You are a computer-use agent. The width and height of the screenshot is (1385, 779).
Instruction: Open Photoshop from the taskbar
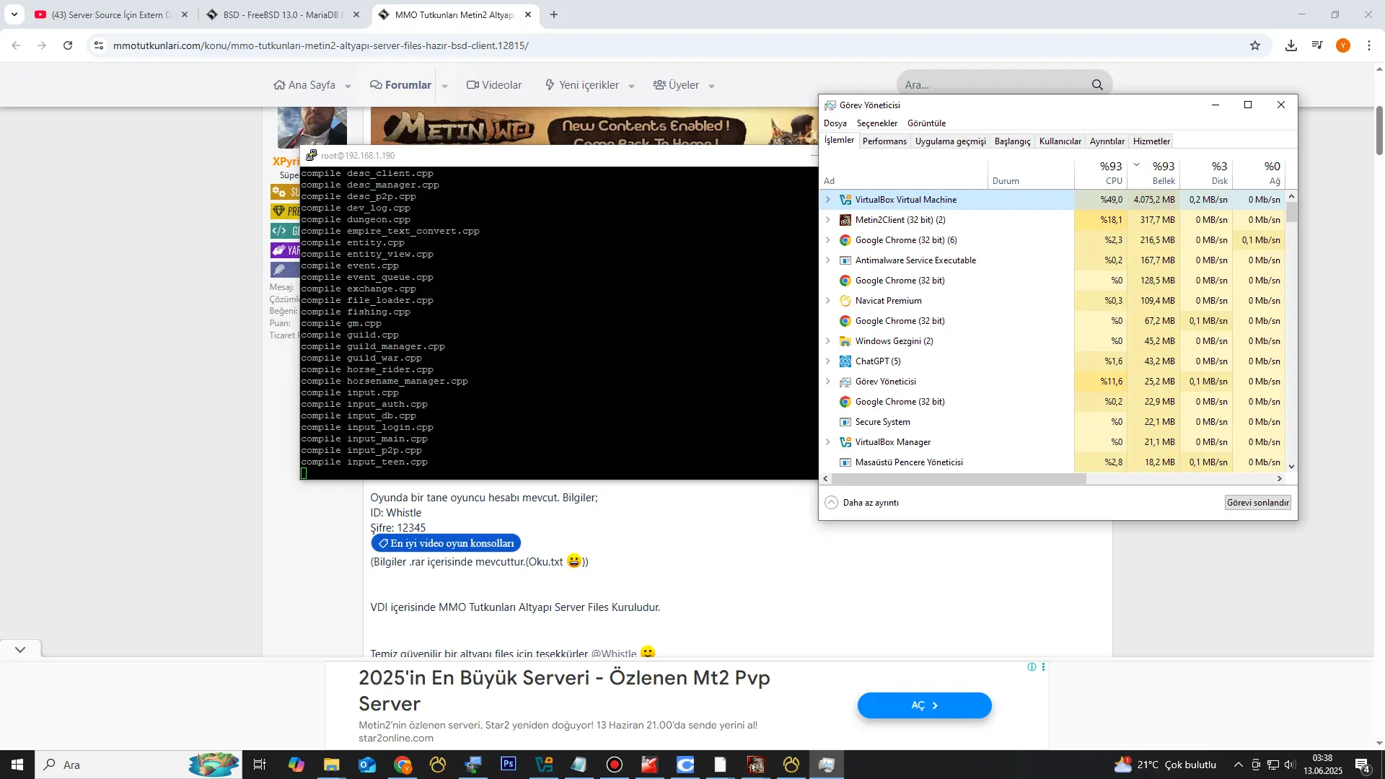tap(509, 765)
